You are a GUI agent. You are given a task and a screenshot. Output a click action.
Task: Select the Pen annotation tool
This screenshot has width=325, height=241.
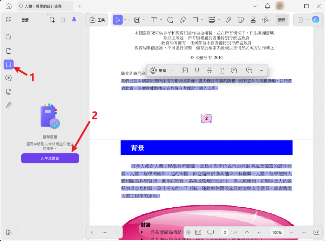[183, 19]
